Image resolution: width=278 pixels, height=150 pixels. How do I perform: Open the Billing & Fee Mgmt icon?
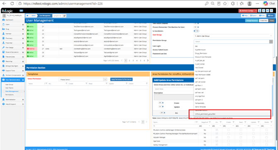pyautogui.click(x=3, y=66)
